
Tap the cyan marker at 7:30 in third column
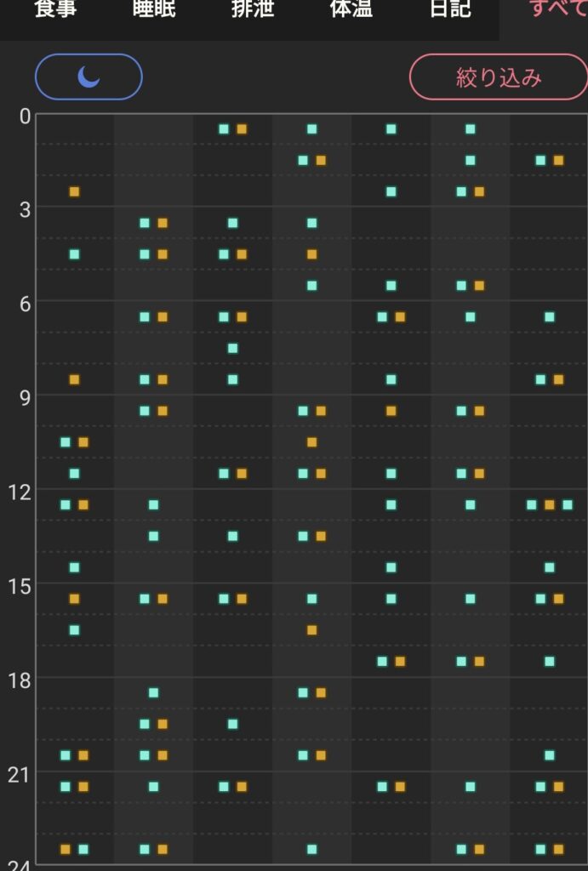232,348
